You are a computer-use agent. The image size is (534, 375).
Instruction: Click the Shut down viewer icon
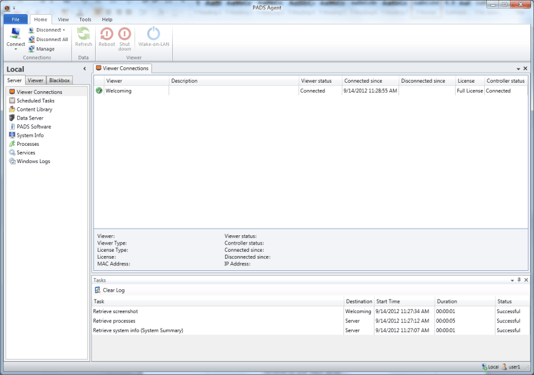coord(124,34)
